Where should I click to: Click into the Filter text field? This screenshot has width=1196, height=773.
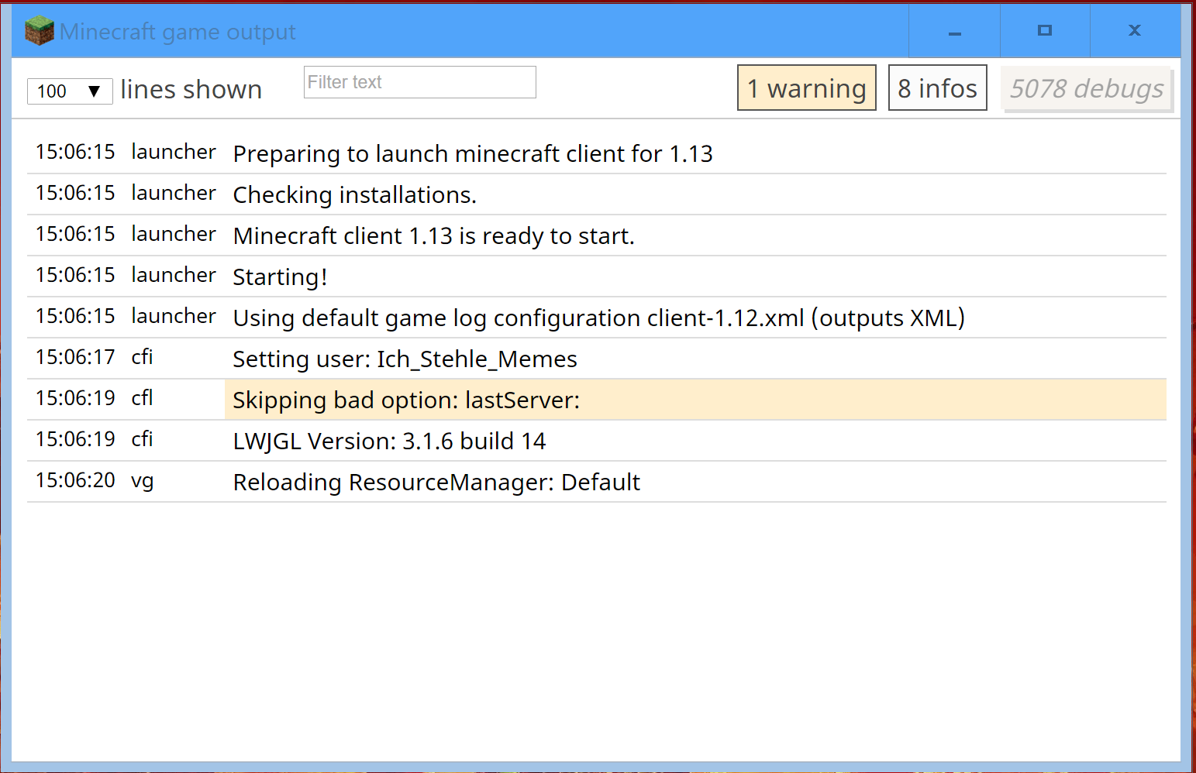pyautogui.click(x=419, y=82)
